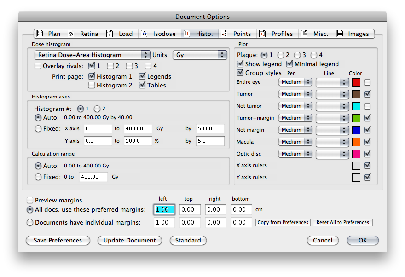The width and height of the screenshot is (405, 277).
Task: Click the Y axis by 5.0 field
Action: 210,141
